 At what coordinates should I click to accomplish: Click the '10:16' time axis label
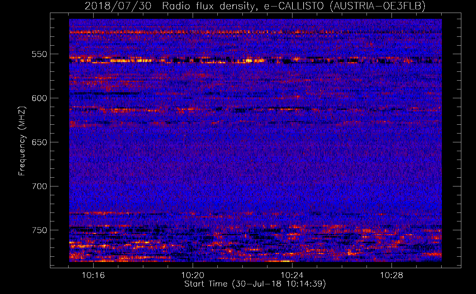(93, 275)
